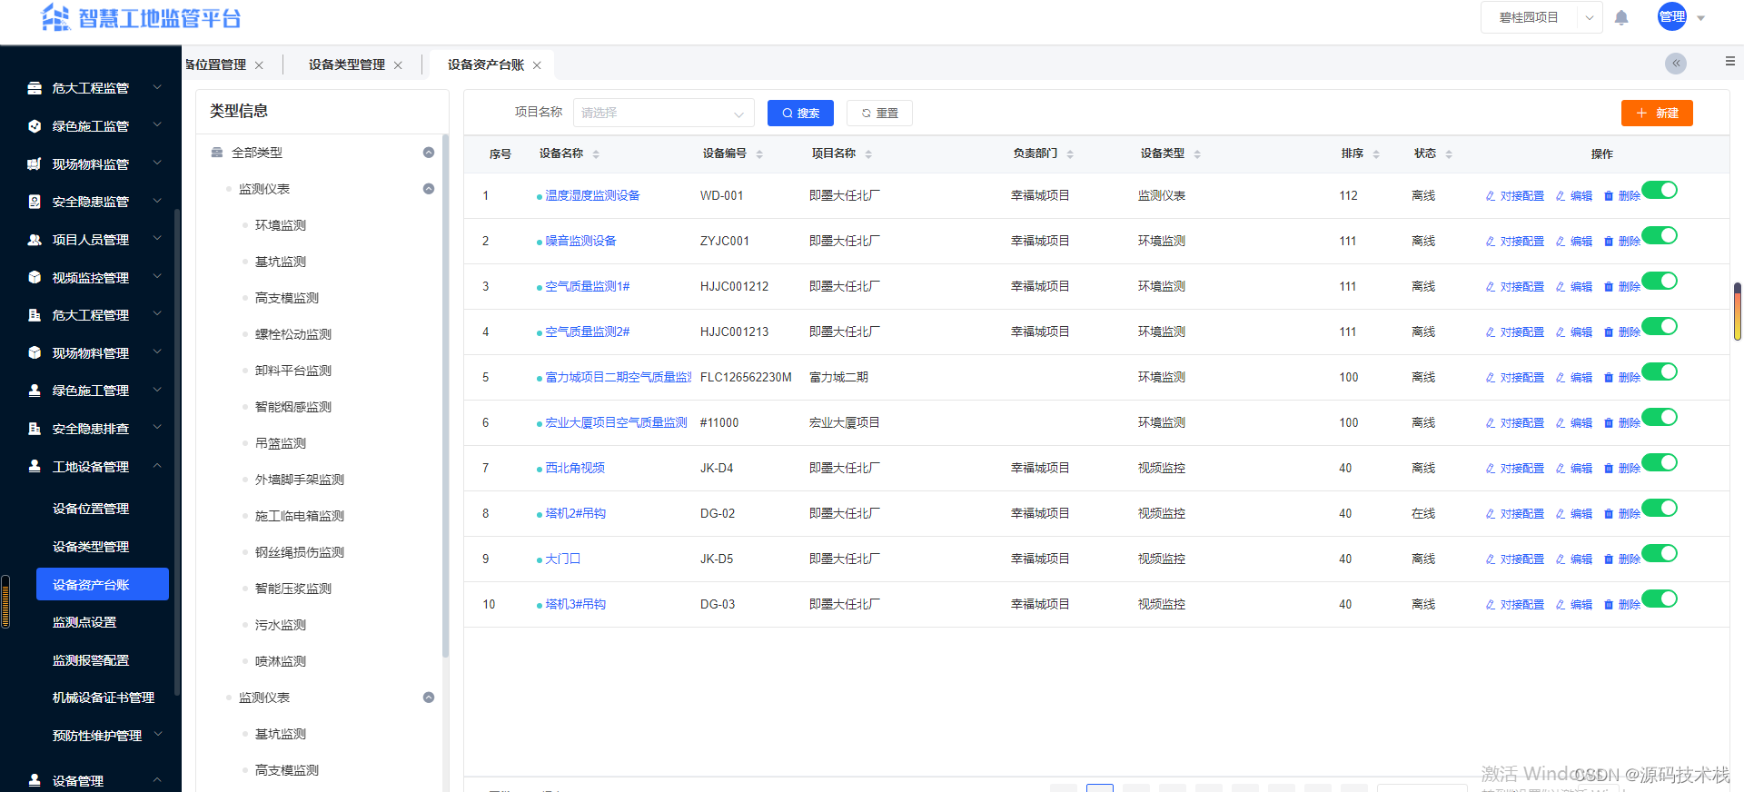The width and height of the screenshot is (1744, 792).
Task: Sort by 设备名称 column sort icon
Action: click(596, 154)
